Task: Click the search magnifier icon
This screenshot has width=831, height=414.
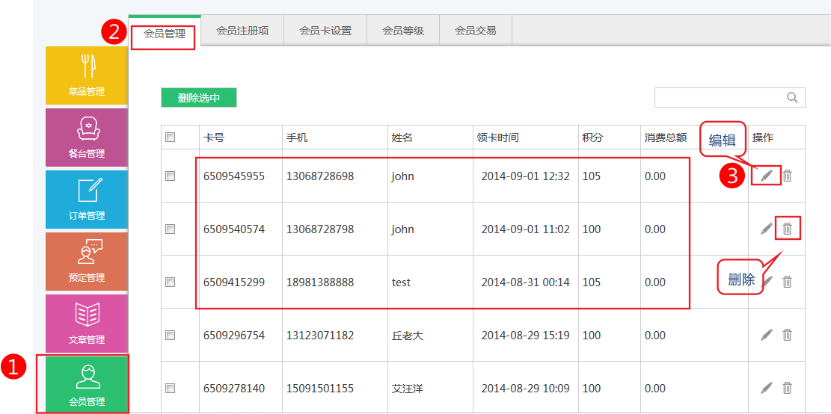Action: pyautogui.click(x=792, y=98)
